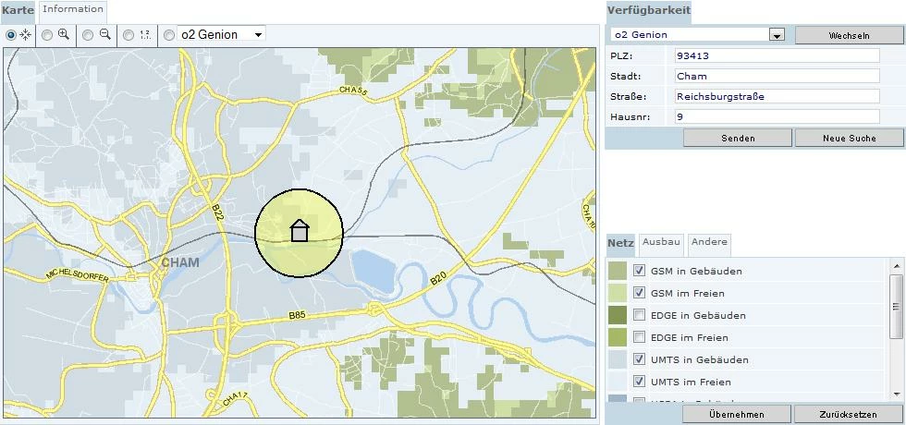Switch to the Andere tab
The height and width of the screenshot is (425, 906).
click(x=709, y=242)
